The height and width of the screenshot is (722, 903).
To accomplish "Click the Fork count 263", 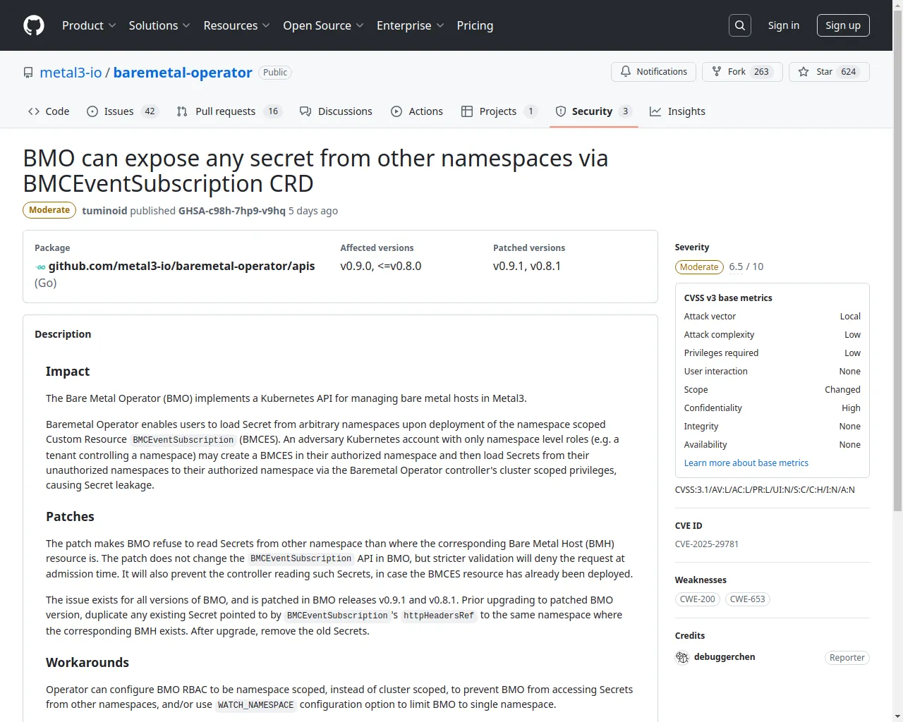I will pyautogui.click(x=761, y=72).
